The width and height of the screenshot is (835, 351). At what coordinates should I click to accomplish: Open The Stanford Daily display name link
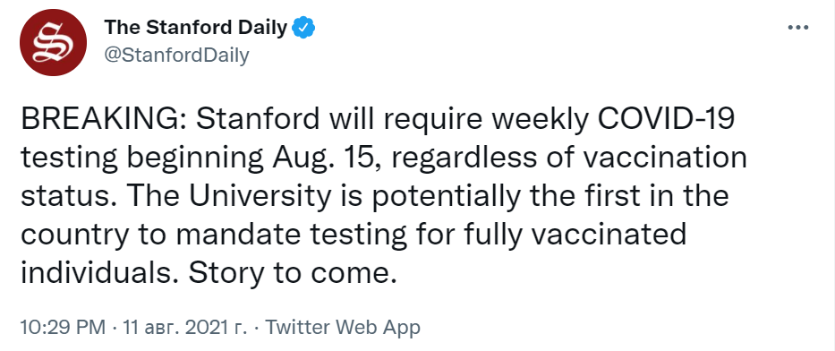[x=195, y=27]
